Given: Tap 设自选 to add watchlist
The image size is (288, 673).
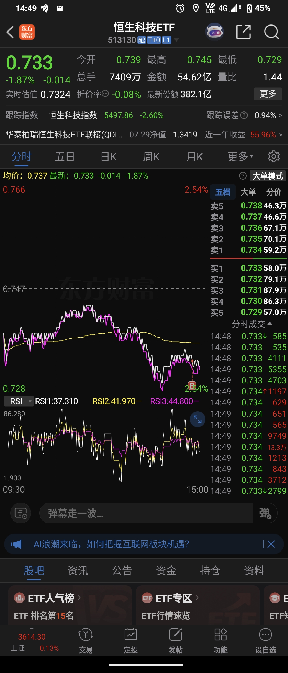Looking at the screenshot, I should pos(265,641).
